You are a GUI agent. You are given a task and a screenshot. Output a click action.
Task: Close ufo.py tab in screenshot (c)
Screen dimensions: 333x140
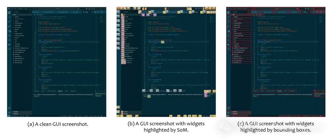311,12
